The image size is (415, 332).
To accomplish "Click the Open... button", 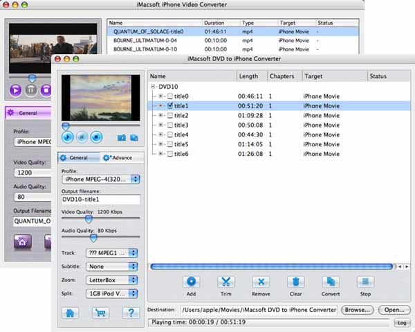I will point(394,310).
